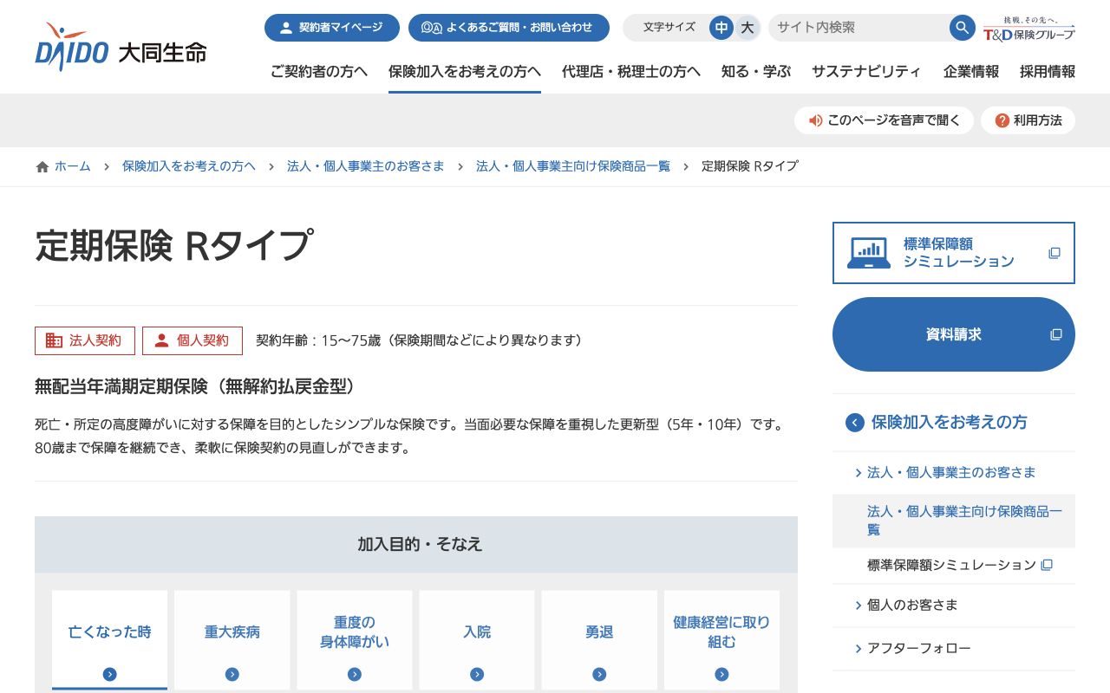This screenshot has width=1110, height=693.
Task: Click laptop chart icon in simulation banner
Action: (868, 253)
